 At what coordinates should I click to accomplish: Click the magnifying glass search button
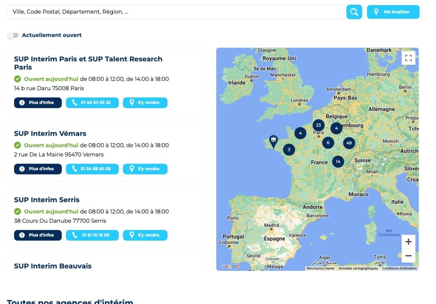click(354, 12)
